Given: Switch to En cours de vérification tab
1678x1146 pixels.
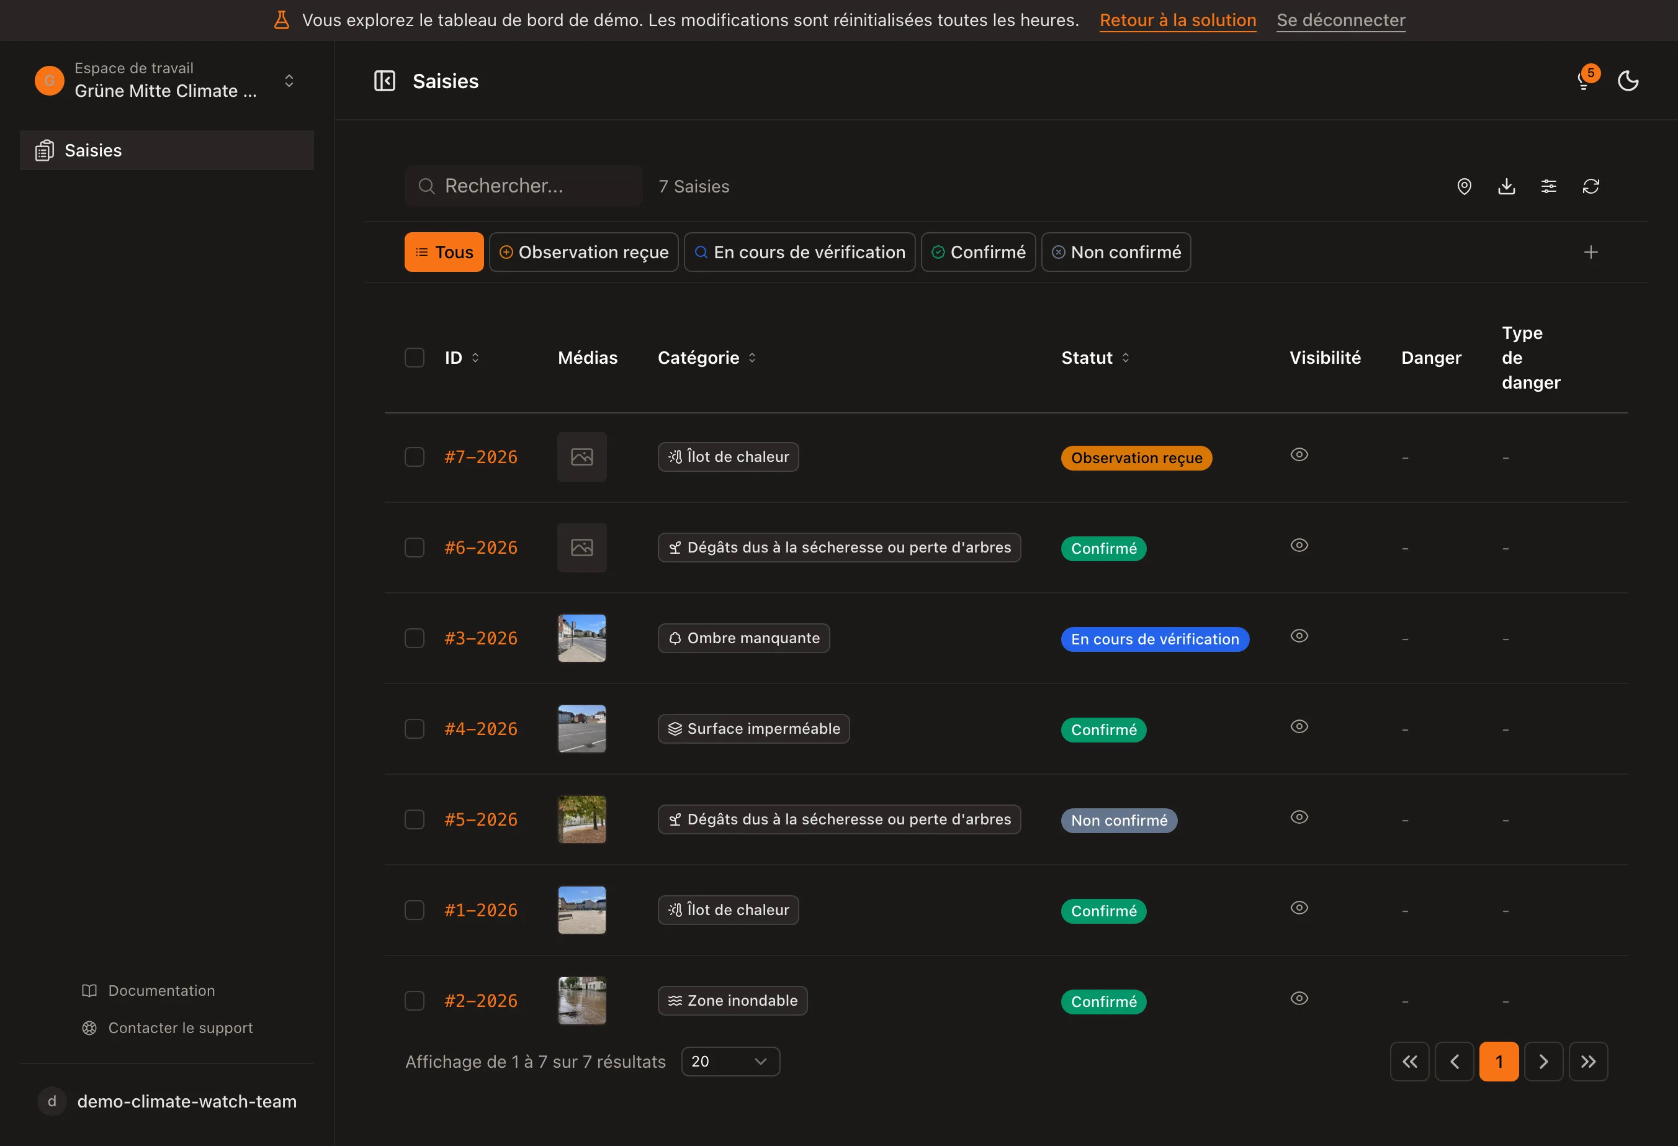Looking at the screenshot, I should pos(799,252).
